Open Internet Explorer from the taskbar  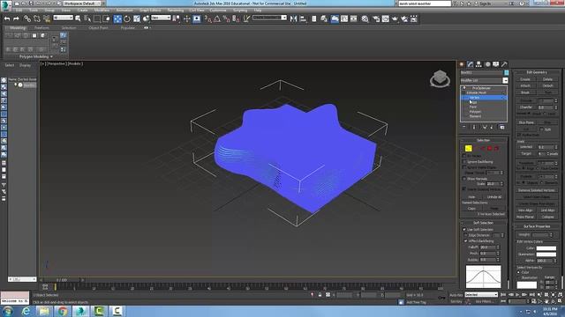[x=26, y=311]
